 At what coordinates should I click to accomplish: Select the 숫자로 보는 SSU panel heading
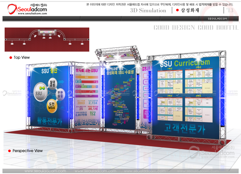(86, 71)
